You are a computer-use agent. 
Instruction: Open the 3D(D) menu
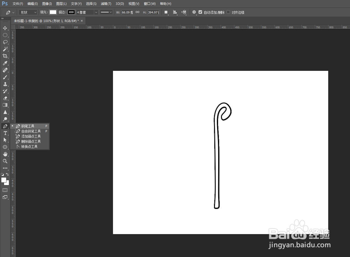click(120, 4)
